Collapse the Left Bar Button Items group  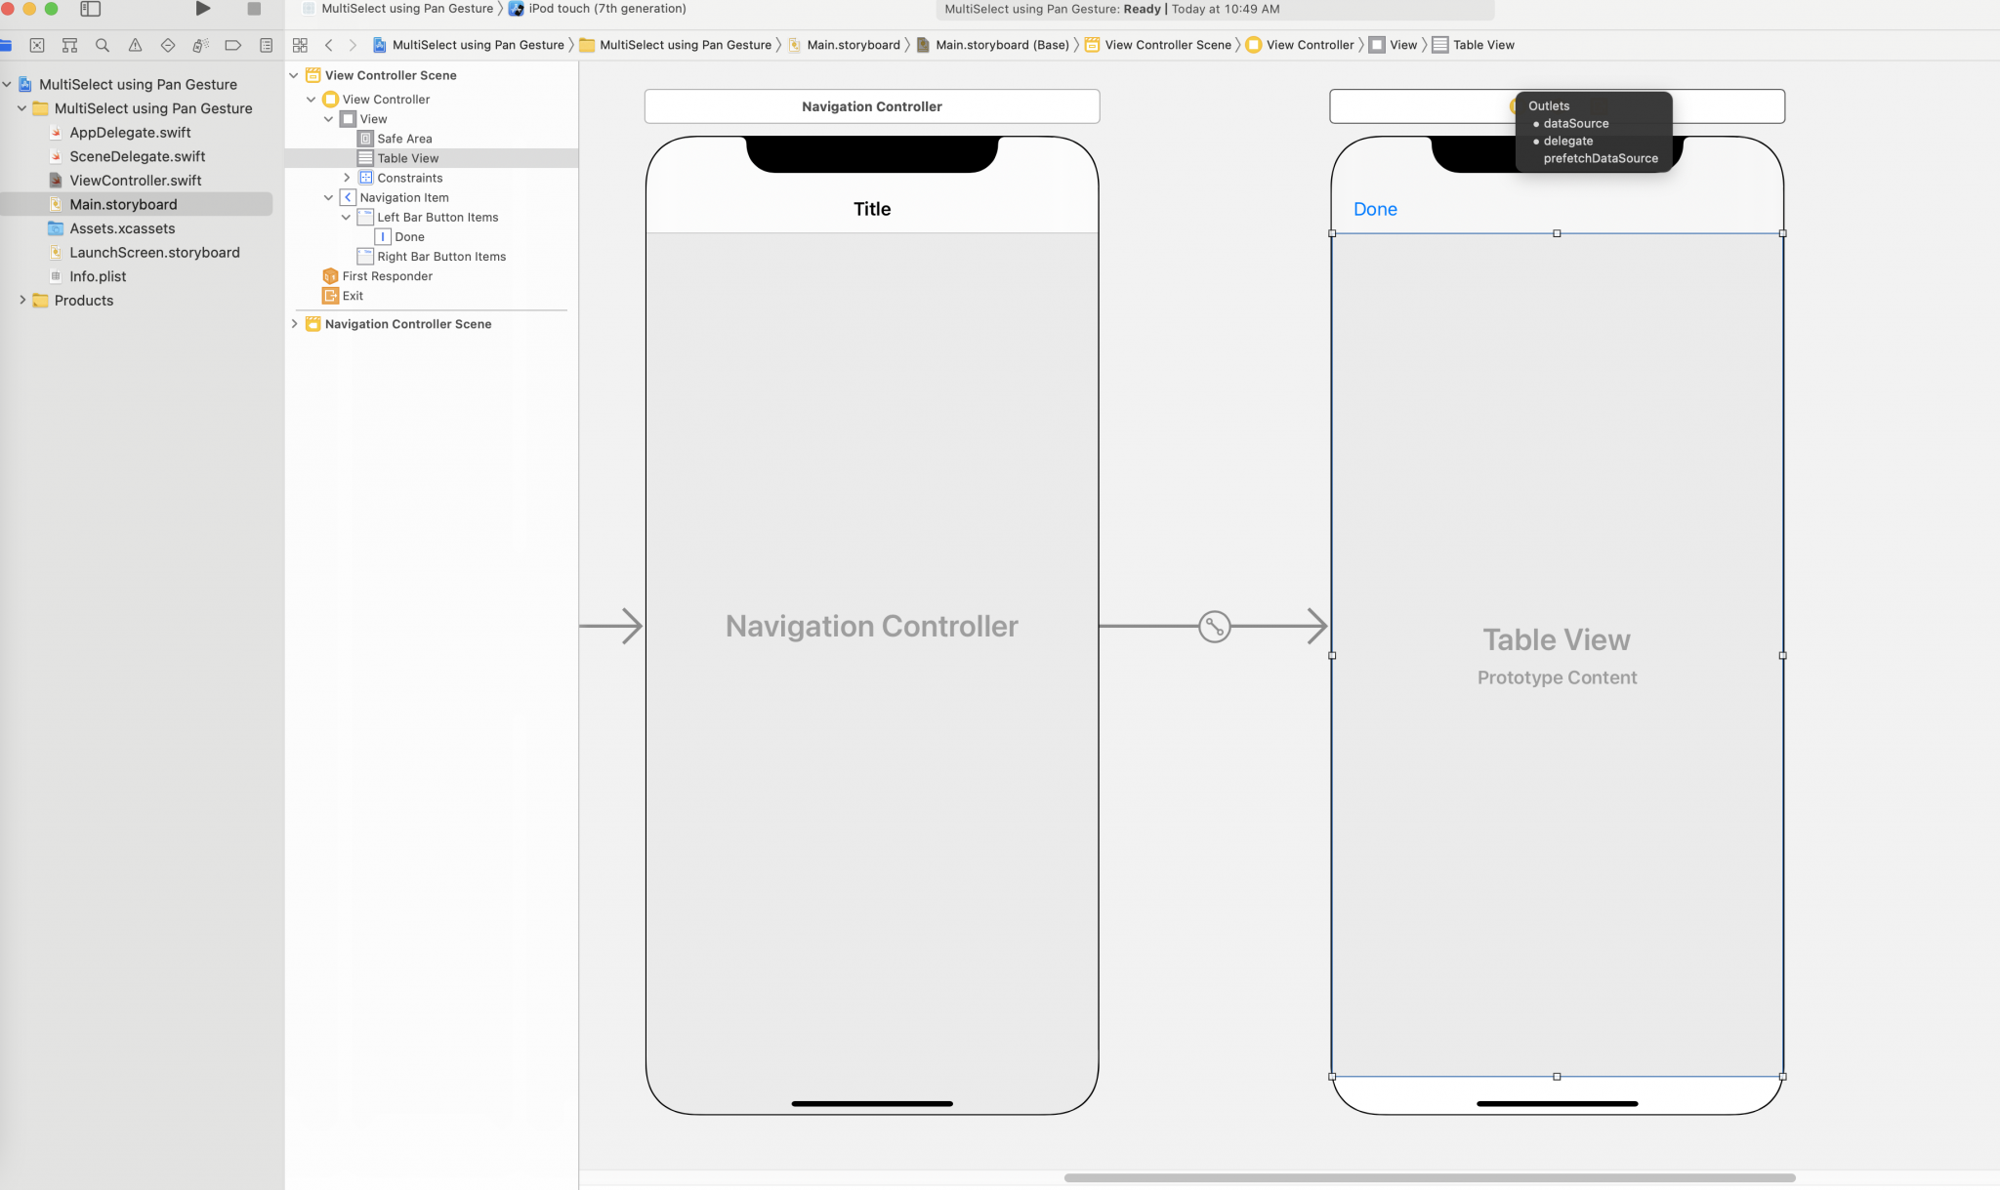click(346, 217)
